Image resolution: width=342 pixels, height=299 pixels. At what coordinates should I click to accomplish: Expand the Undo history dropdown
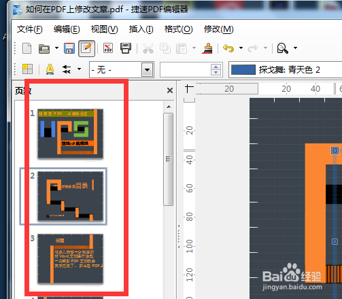coord(241,48)
